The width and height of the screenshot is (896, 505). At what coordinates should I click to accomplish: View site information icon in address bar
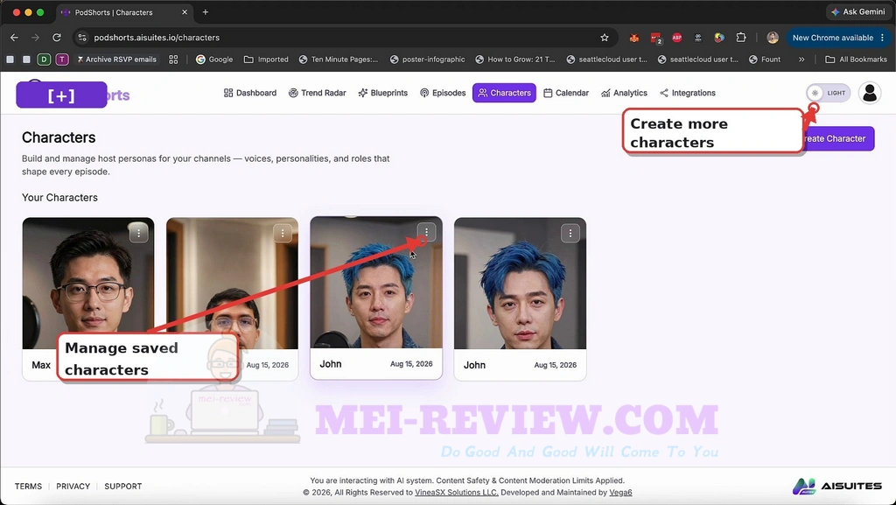82,38
